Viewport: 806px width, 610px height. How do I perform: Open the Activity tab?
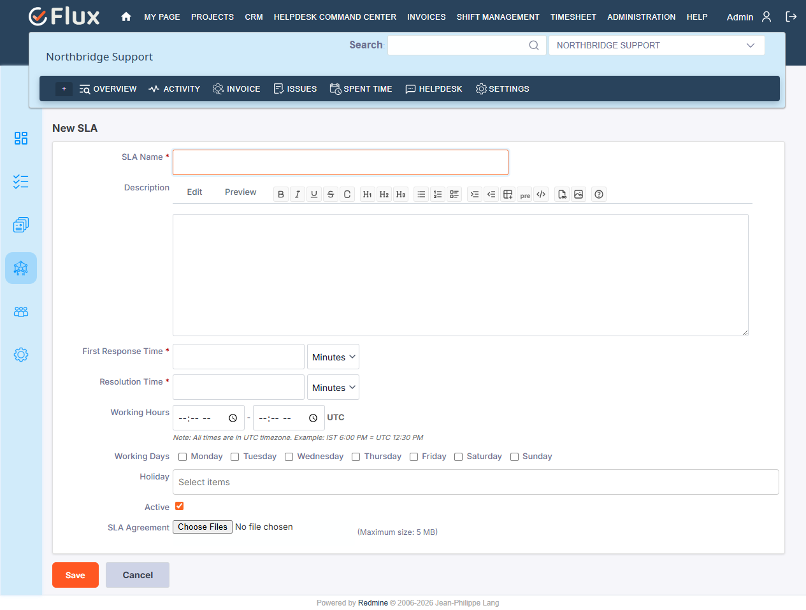click(x=175, y=89)
